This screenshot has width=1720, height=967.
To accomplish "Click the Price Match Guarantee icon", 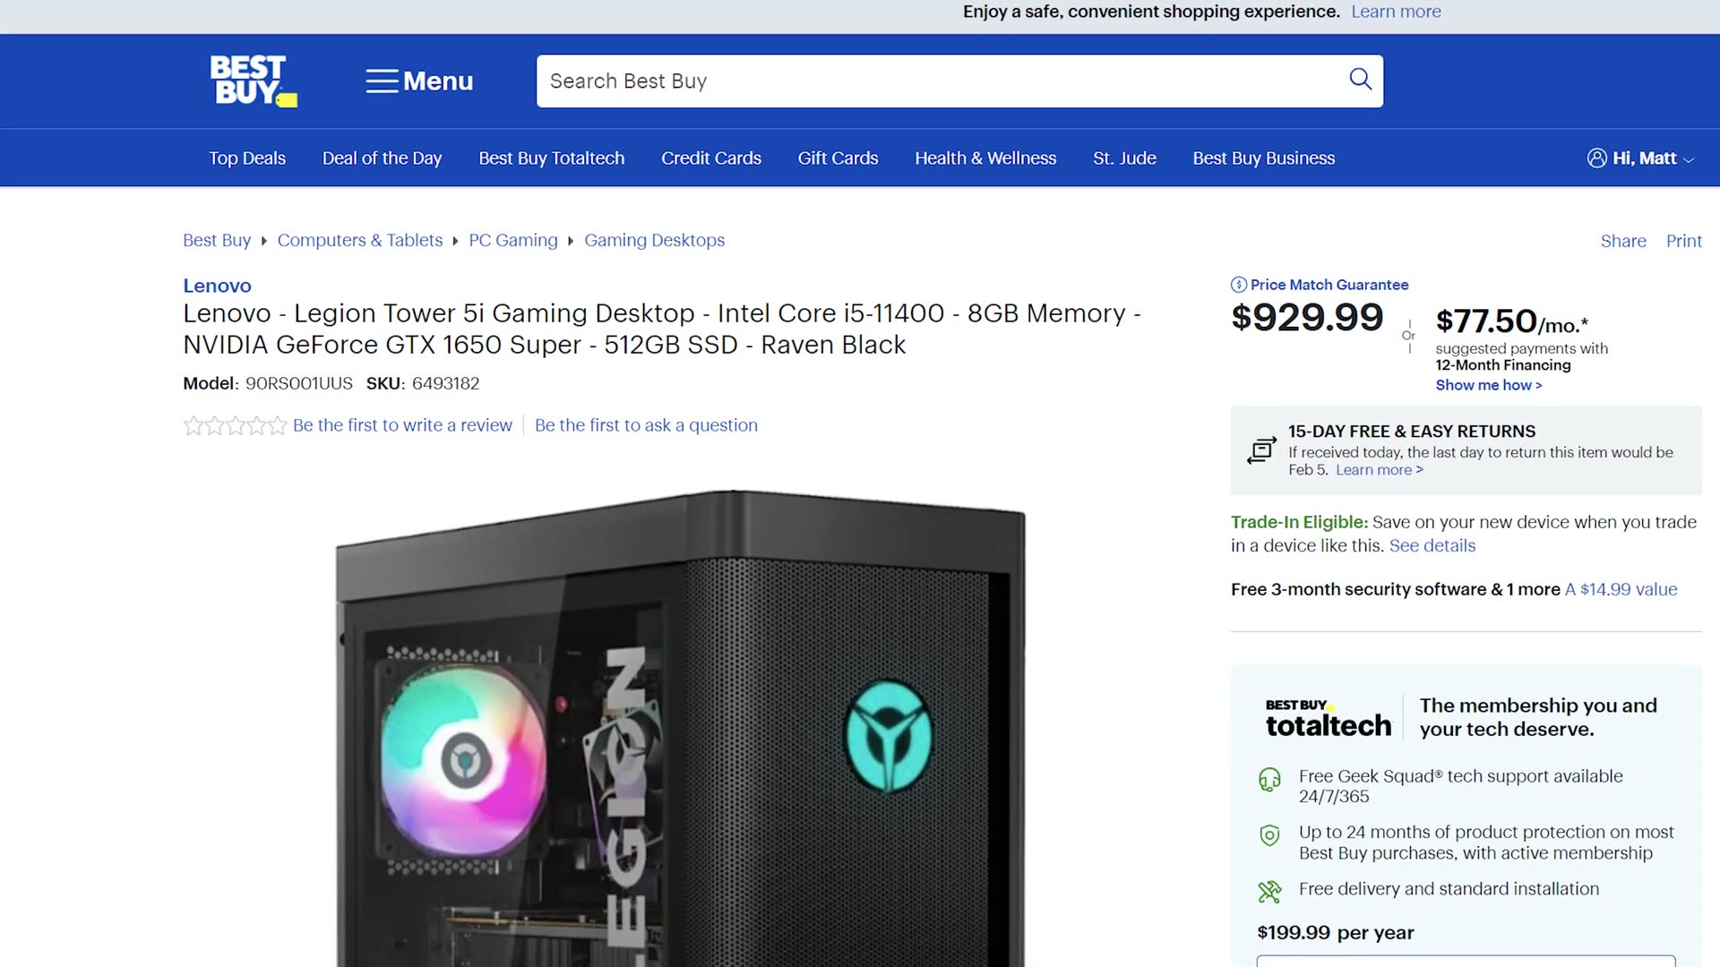I will click(x=1239, y=285).
